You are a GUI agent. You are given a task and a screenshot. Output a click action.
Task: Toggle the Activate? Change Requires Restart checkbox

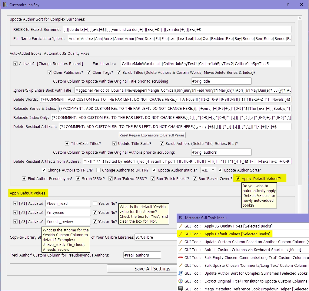click(x=15, y=64)
